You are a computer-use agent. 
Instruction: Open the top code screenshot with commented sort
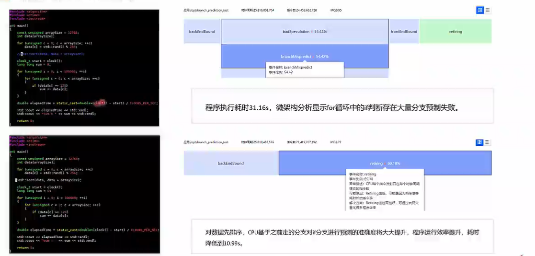[84, 68]
